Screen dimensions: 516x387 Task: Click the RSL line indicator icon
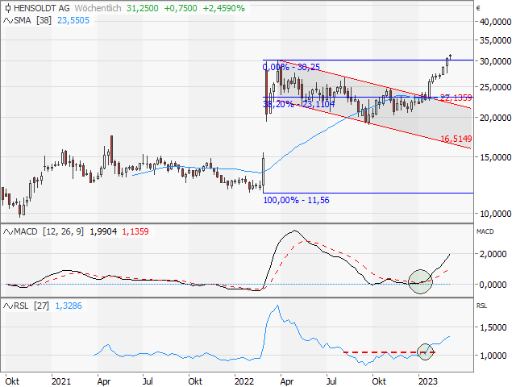(x=8, y=306)
